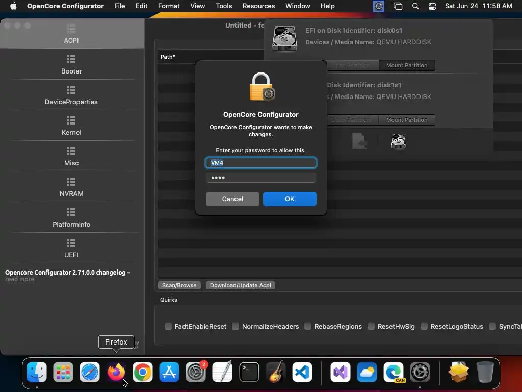Launch Visual Studio from the Dock
Screen dimensions: 522x392
coord(340,372)
